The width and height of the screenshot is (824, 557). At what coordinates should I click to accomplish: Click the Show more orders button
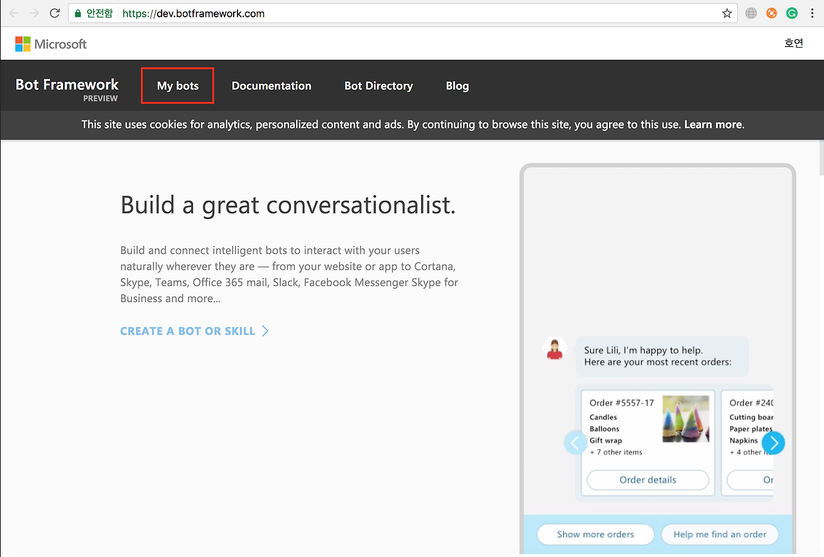click(x=595, y=534)
